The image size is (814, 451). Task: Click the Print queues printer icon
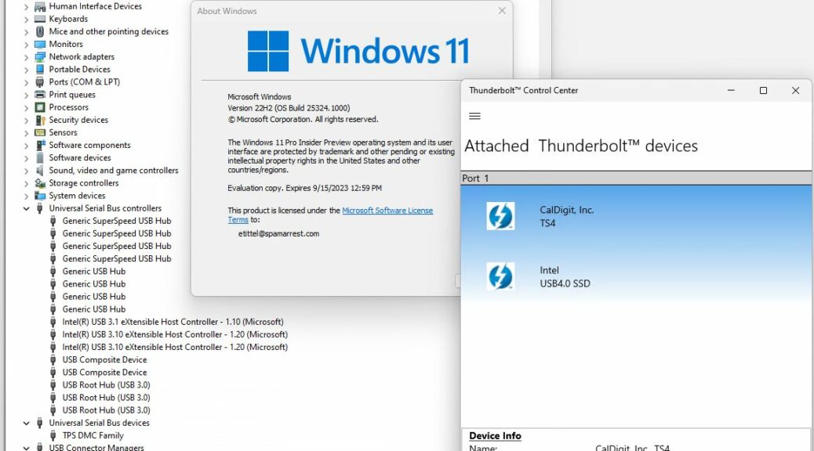pyautogui.click(x=40, y=95)
